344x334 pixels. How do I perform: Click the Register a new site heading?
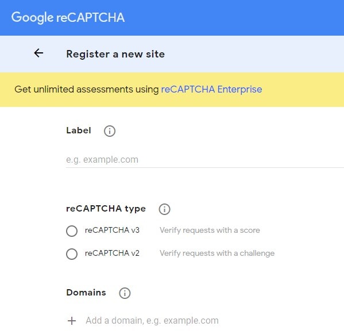tap(115, 54)
